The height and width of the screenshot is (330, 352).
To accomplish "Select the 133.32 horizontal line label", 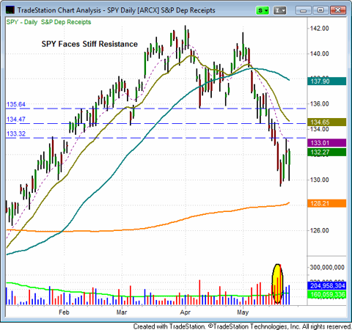I will [x=16, y=133].
